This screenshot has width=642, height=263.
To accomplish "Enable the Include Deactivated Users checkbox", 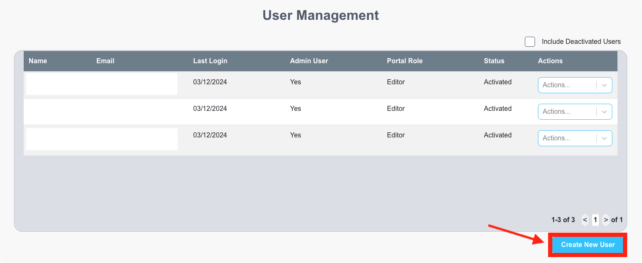I will click(x=530, y=41).
